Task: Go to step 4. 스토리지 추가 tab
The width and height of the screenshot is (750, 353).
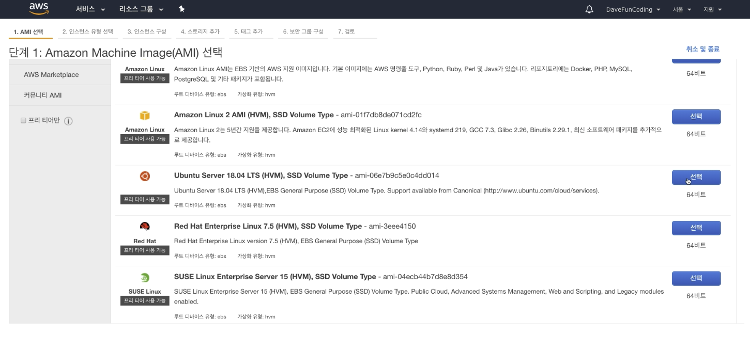Action: 200,31
